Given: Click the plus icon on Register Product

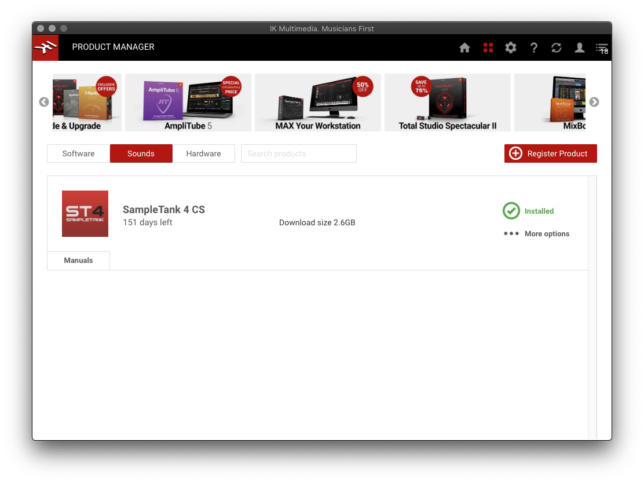Looking at the screenshot, I should click(x=515, y=153).
